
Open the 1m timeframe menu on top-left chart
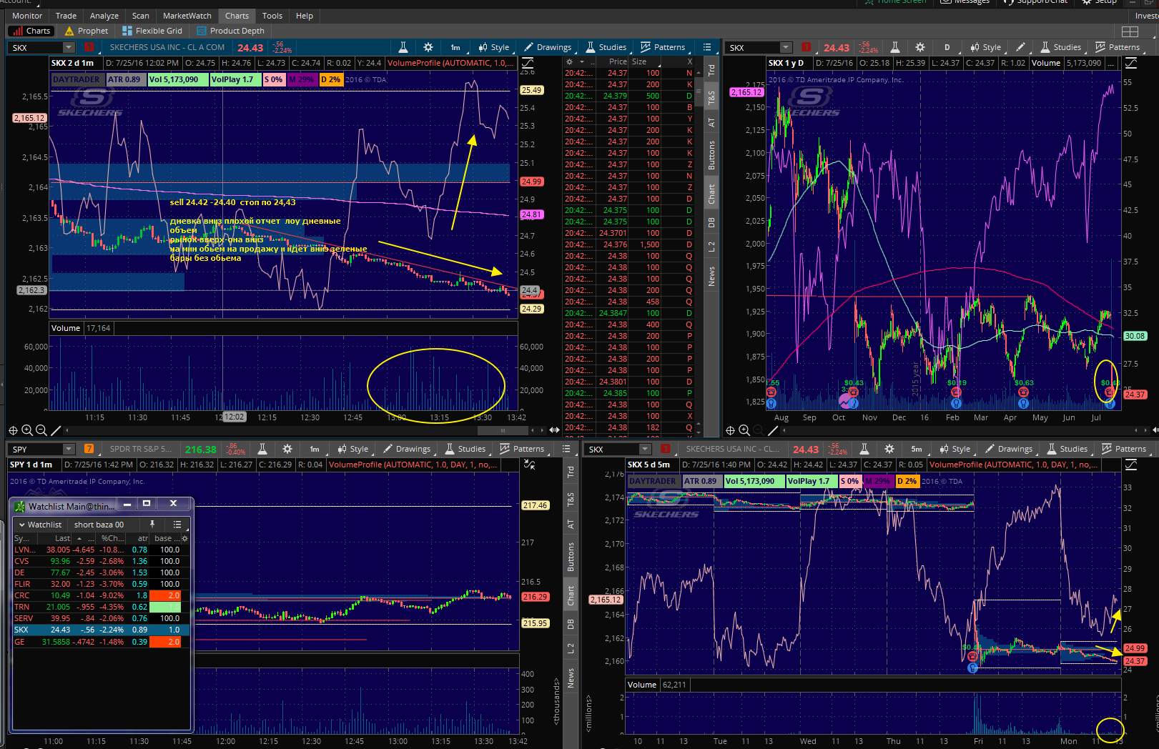coord(455,48)
